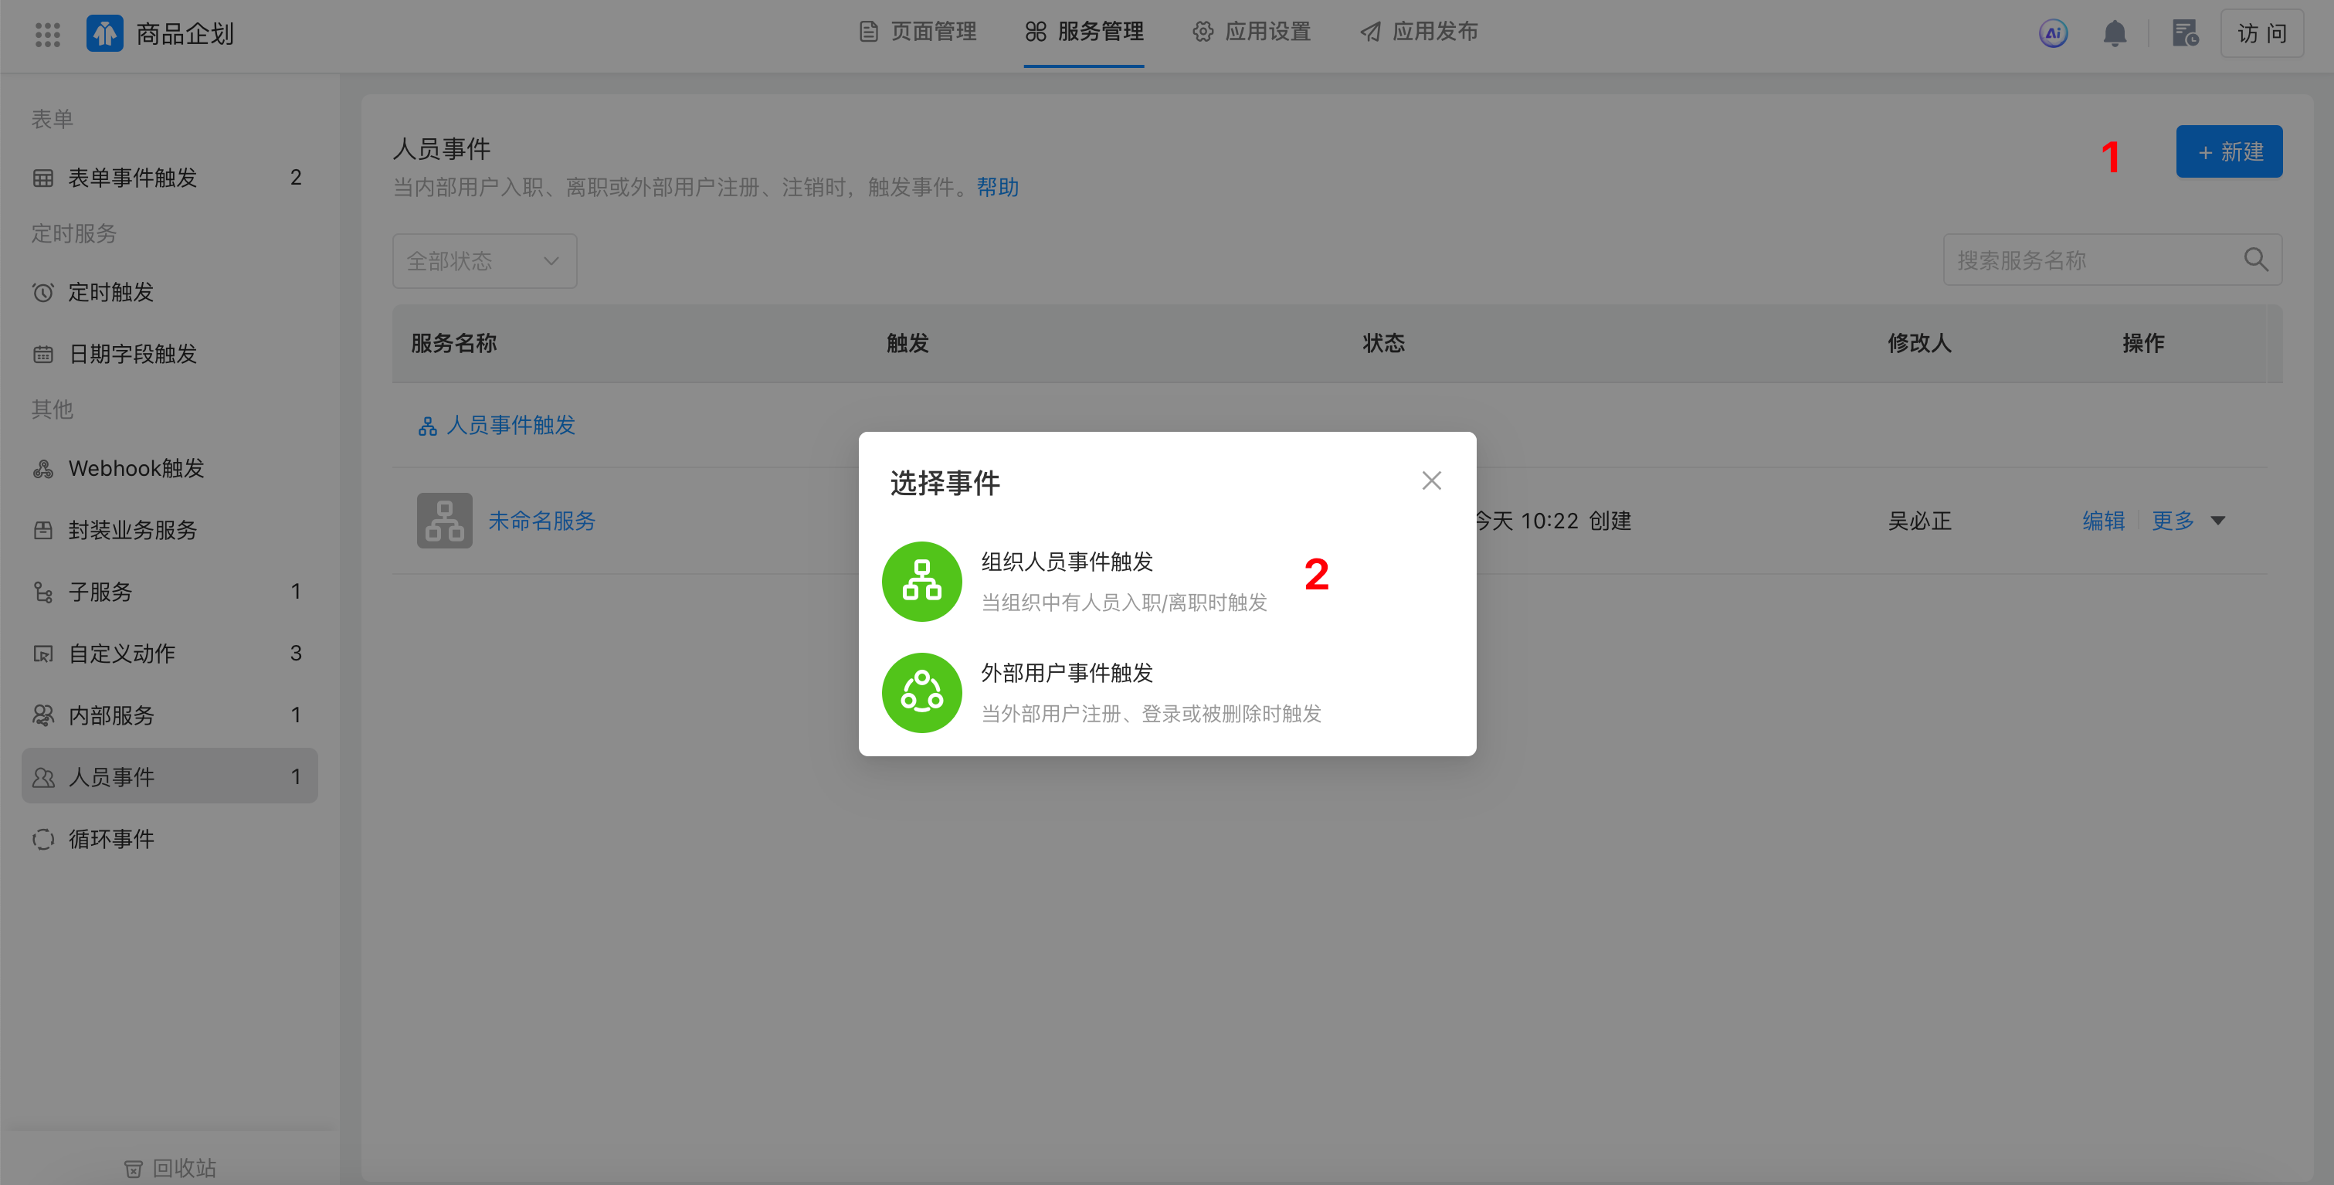Select the 子服务 sidebar icon
Viewport: 2334px width, 1185px height.
click(x=43, y=591)
